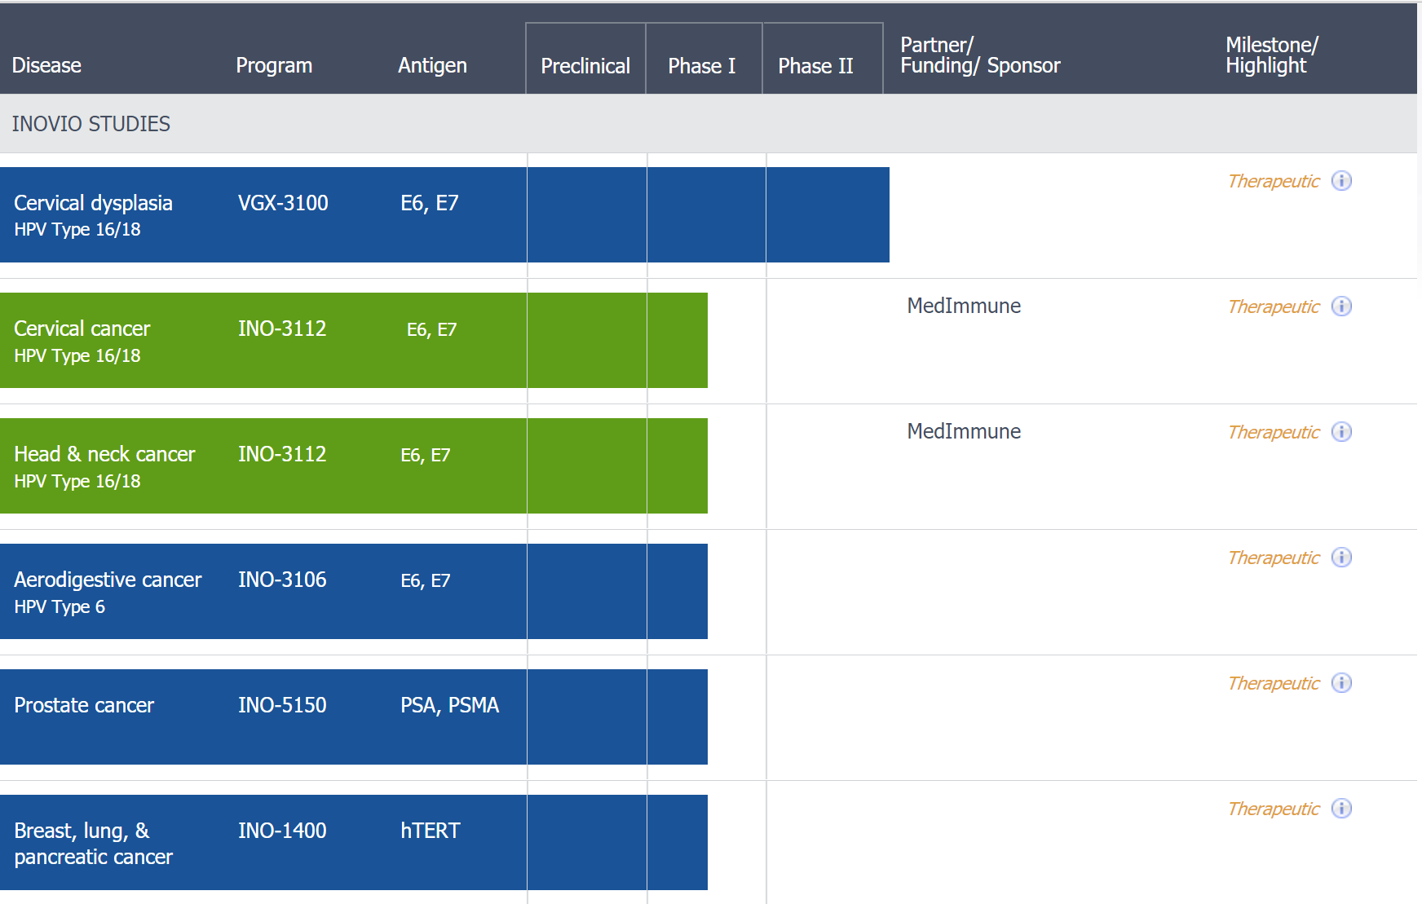
Task: Click HPV Type 6 subtitle text
Action: [x=60, y=606]
